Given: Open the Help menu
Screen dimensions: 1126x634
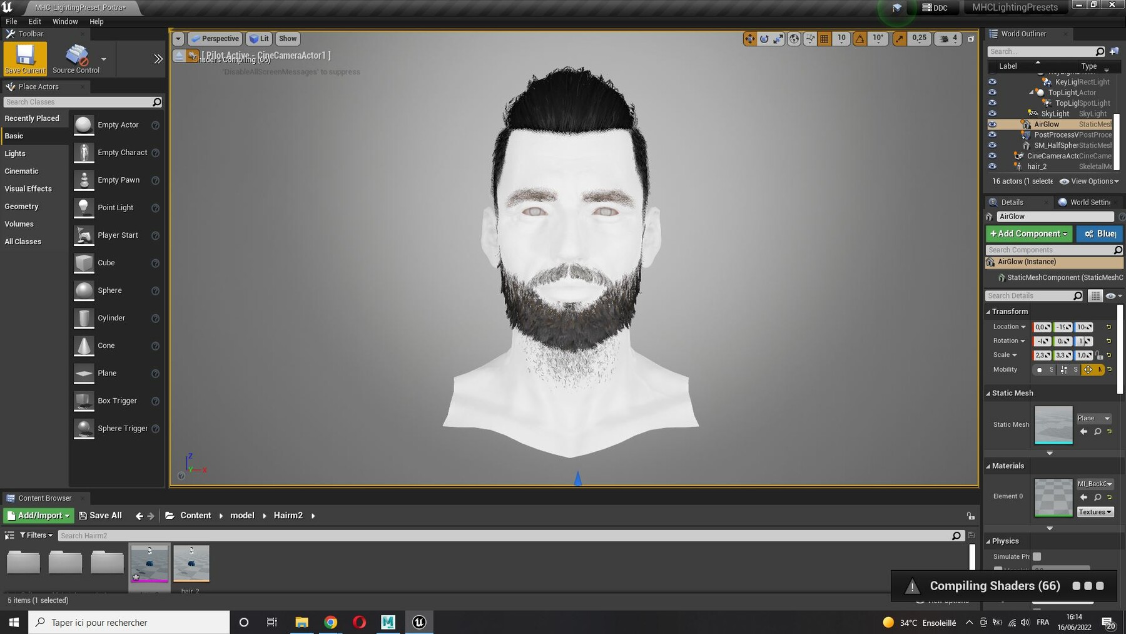Looking at the screenshot, I should 96,21.
